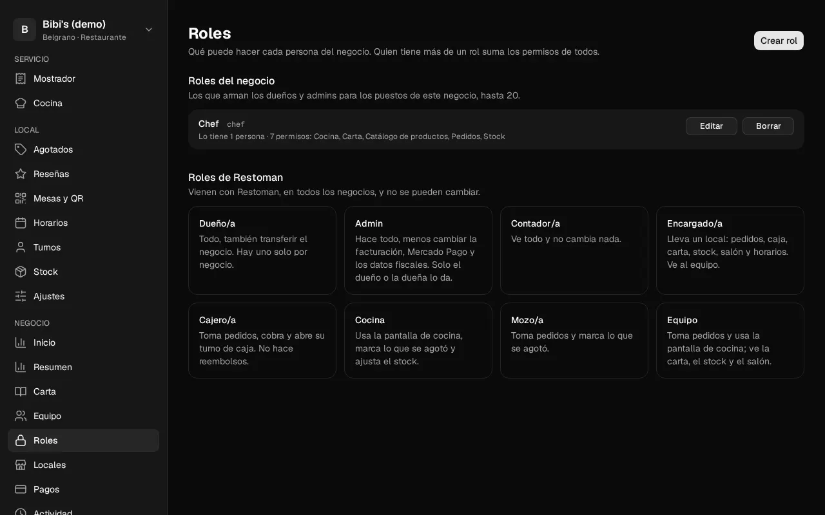This screenshot has width=825, height=515.
Task: Go to Reseñas in sidebar
Action: (83, 174)
